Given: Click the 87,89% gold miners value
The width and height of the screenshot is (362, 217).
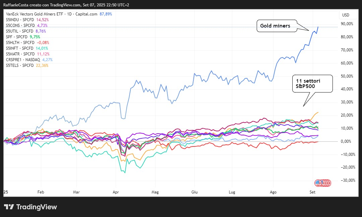Looking at the screenshot, I should [106, 14].
